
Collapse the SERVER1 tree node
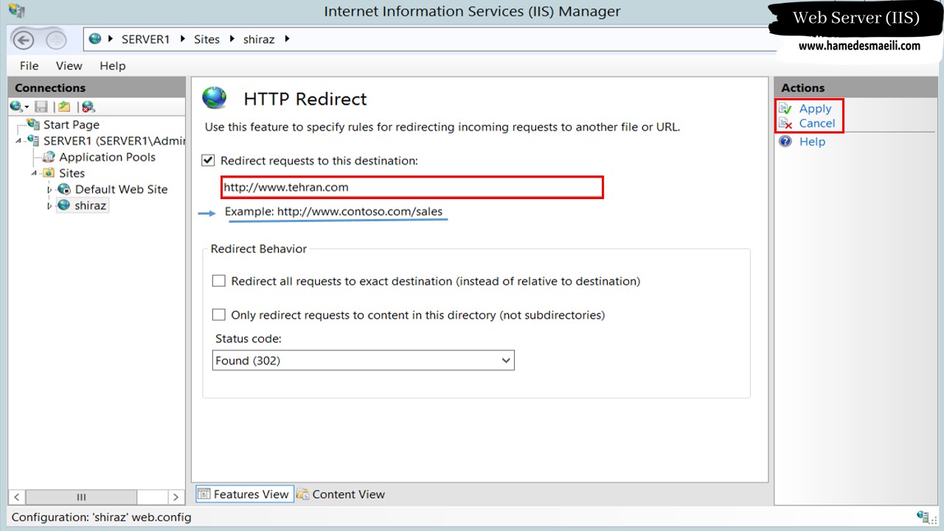pyautogui.click(x=18, y=140)
